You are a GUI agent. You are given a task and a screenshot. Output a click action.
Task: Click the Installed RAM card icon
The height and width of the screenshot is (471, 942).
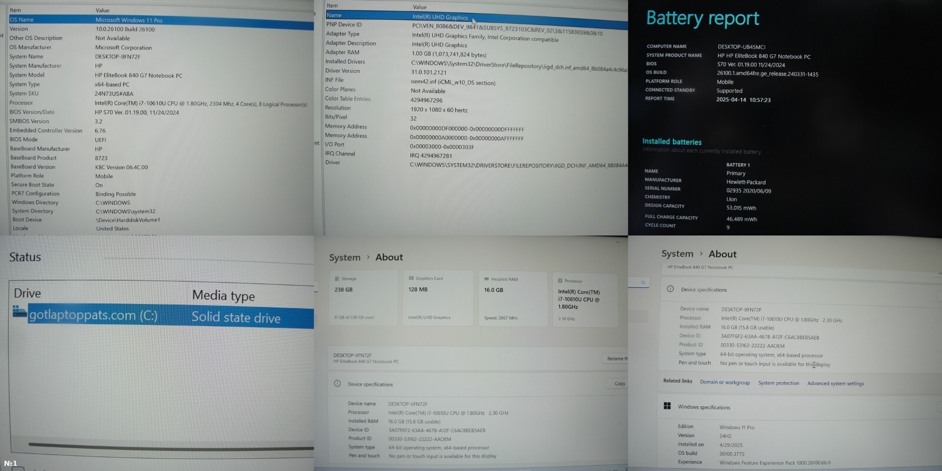(x=486, y=279)
